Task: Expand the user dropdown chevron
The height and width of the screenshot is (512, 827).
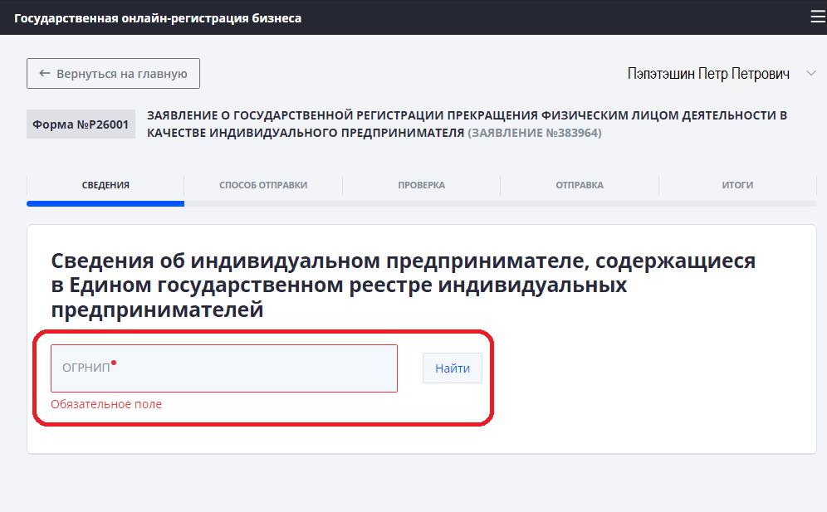Action: coord(810,74)
